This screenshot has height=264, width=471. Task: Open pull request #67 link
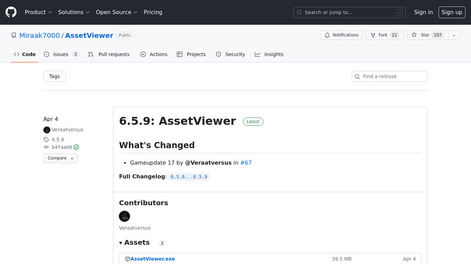point(246,163)
